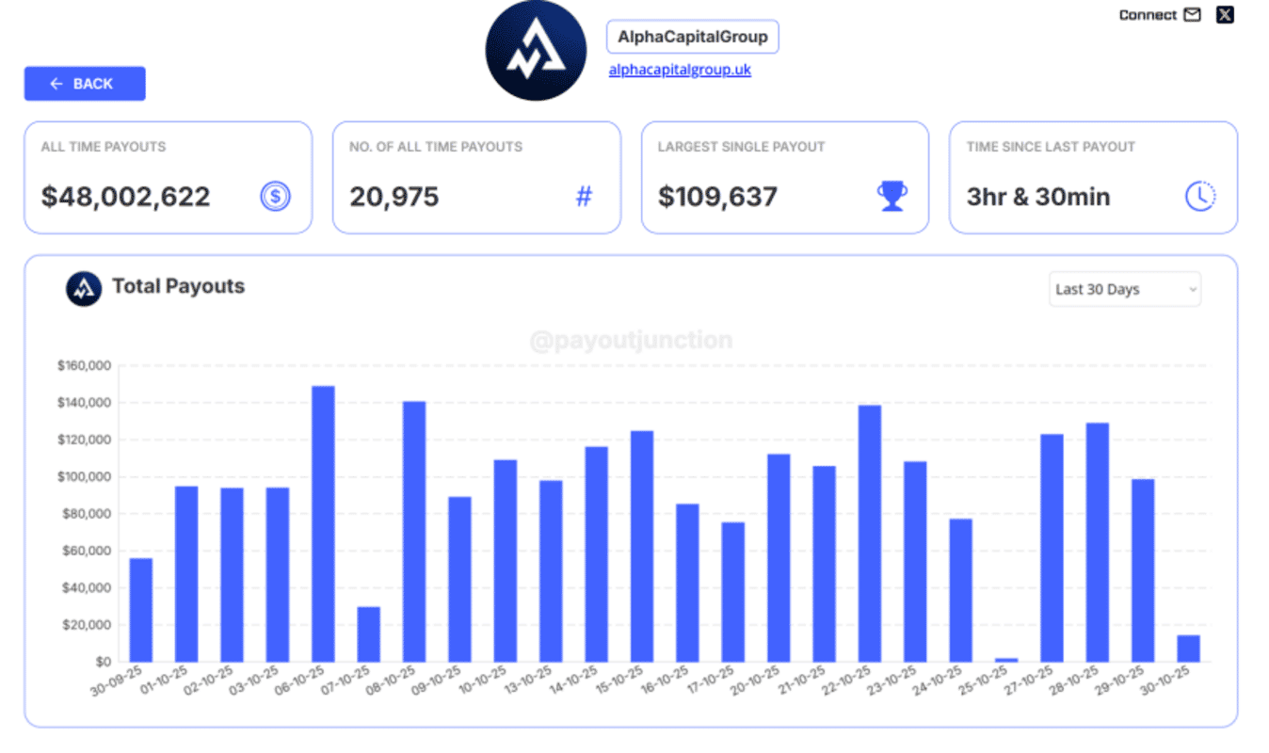The width and height of the screenshot is (1269, 753).
Task: Click the $0 y-axis label
Action: tap(103, 663)
